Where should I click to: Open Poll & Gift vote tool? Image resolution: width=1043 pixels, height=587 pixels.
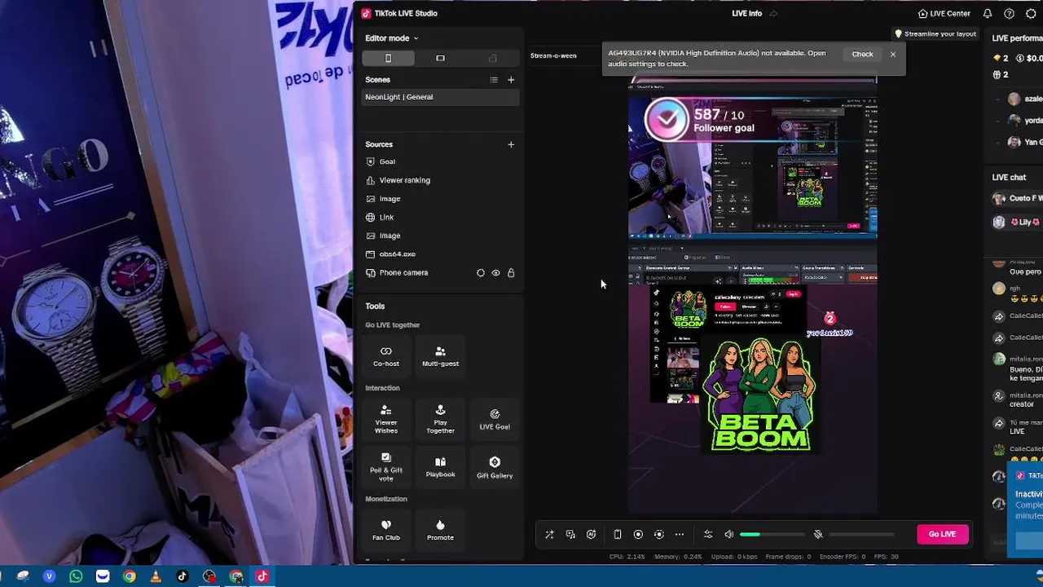pyautogui.click(x=386, y=467)
